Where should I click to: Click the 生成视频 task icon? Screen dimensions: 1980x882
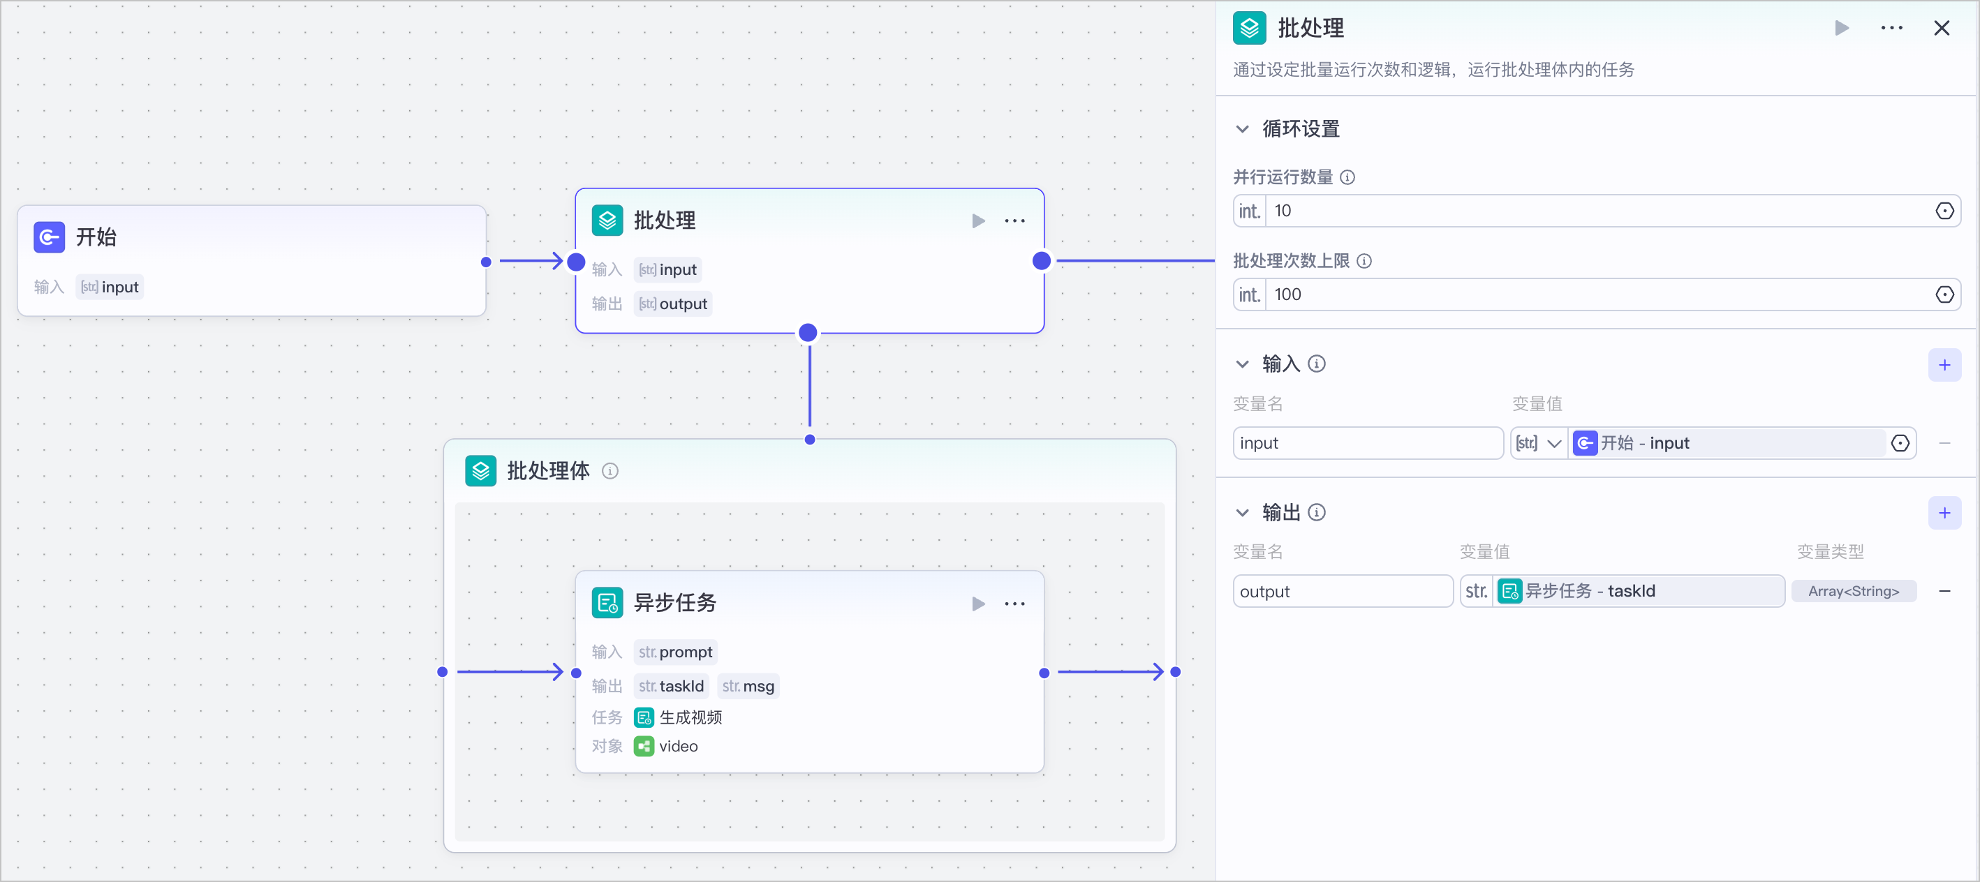pos(643,717)
